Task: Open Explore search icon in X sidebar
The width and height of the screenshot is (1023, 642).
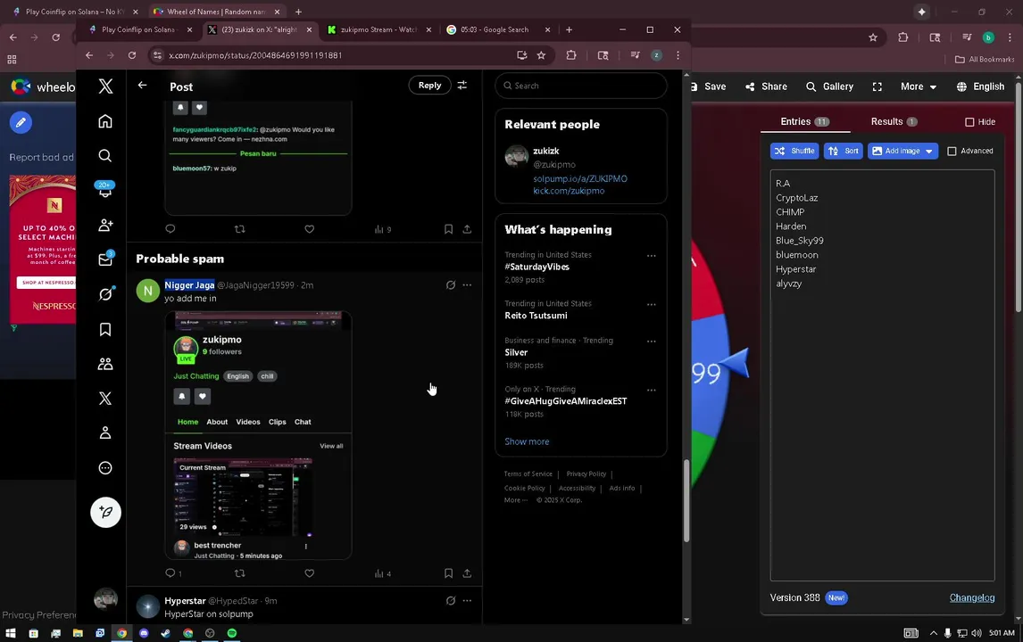Action: point(105,156)
